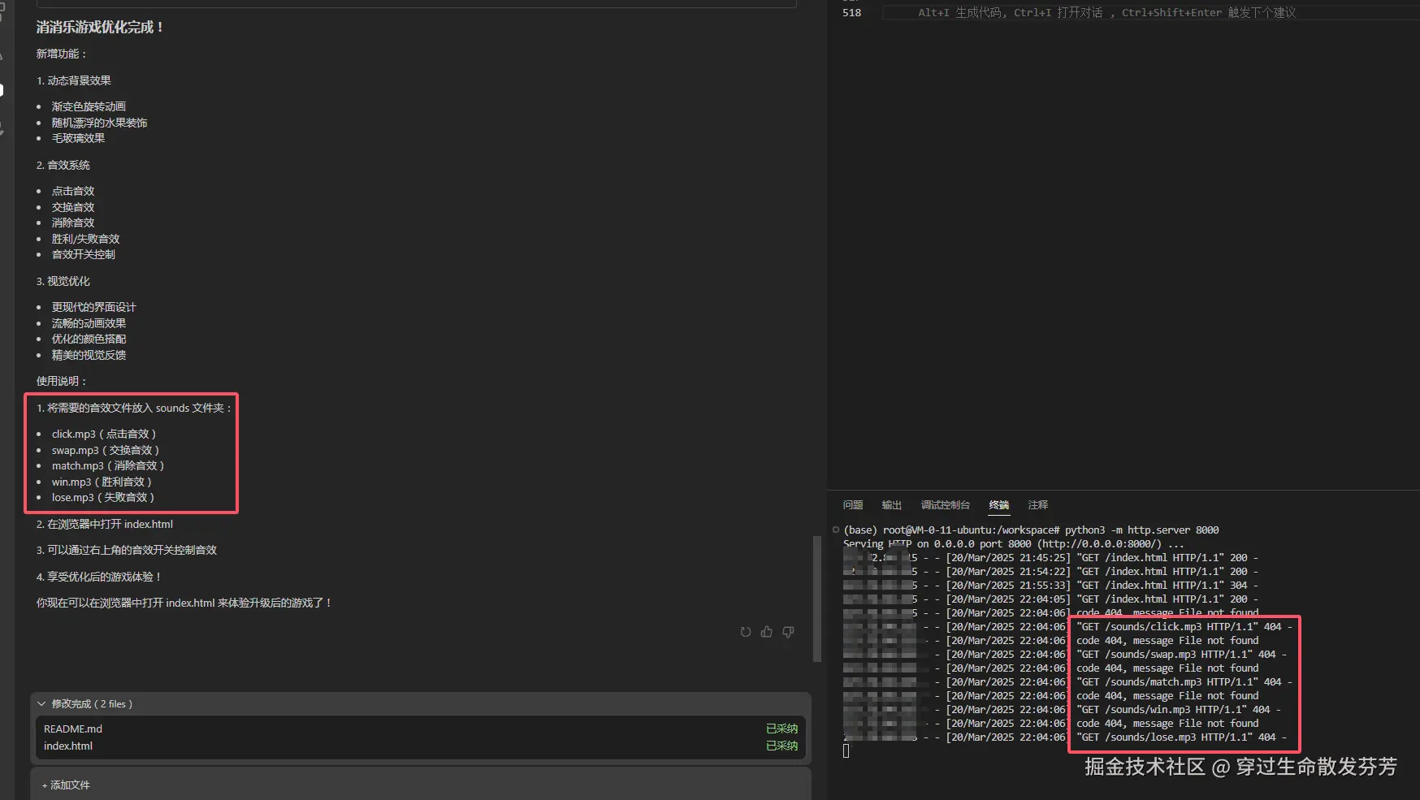This screenshot has height=800, width=1420.
Task: Click the 添加文件 button
Action: [x=66, y=785]
